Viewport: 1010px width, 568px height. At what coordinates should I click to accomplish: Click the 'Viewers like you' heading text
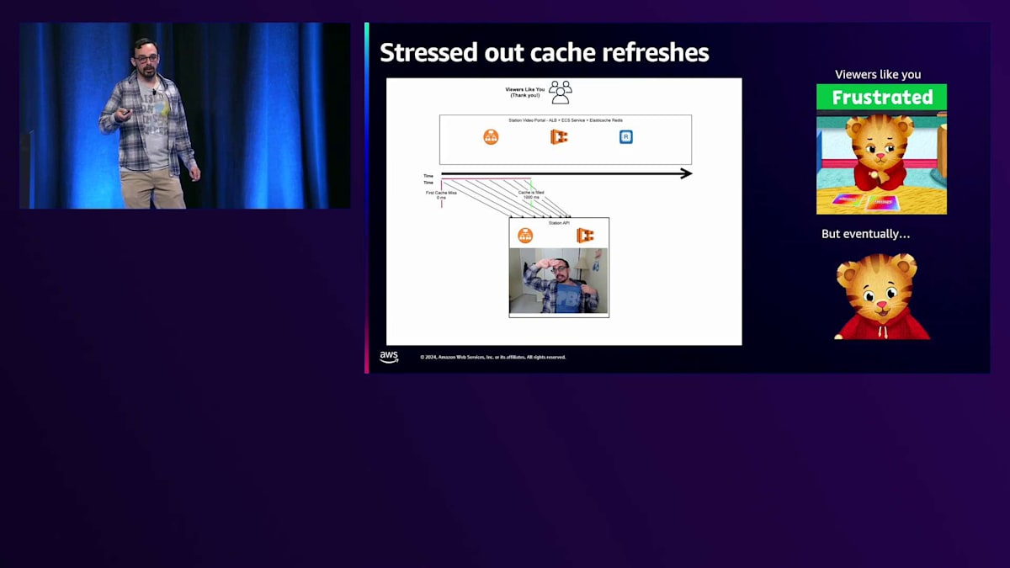click(x=878, y=74)
